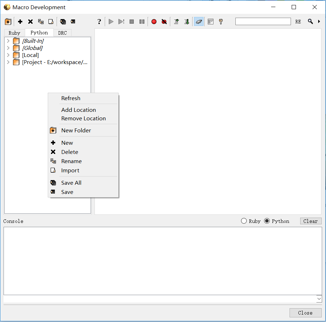Expand the [Built-In] folder

point(8,41)
